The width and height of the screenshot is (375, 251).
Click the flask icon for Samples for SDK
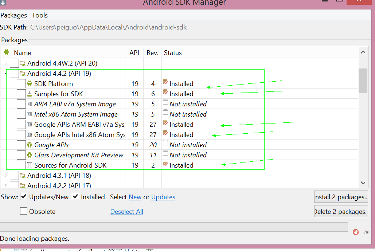click(30, 94)
